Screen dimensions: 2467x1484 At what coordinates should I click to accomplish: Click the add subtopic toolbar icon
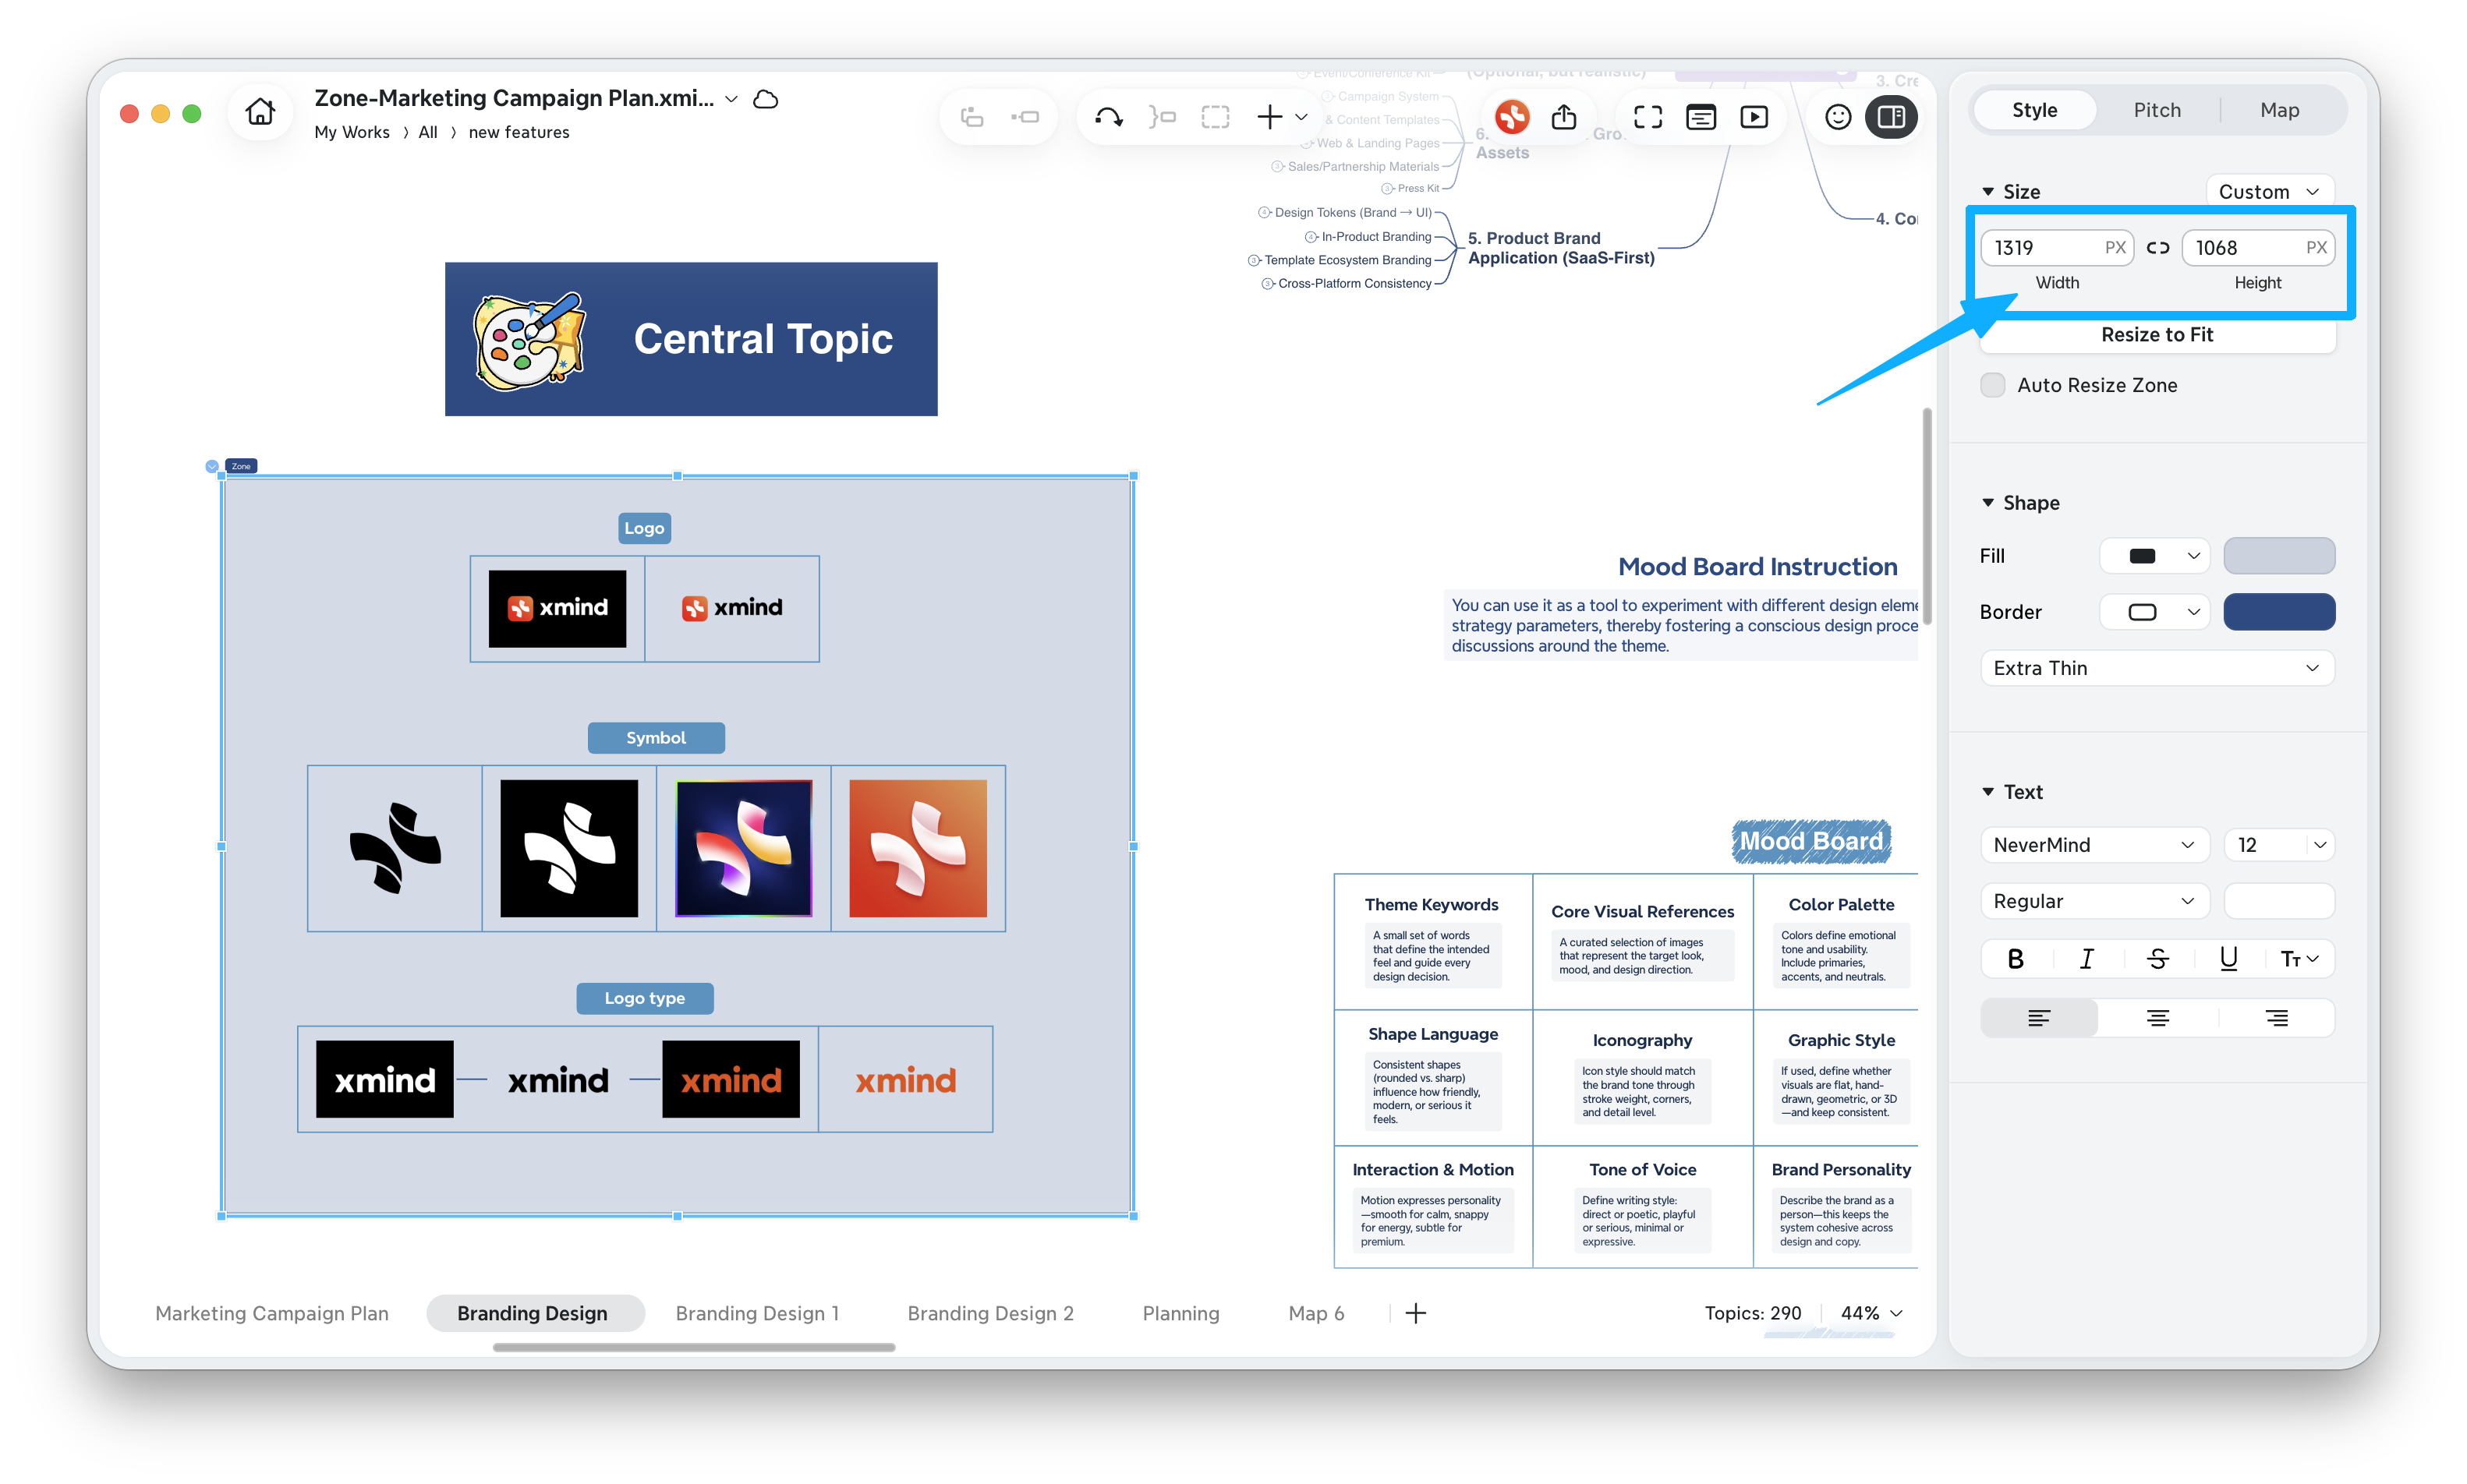coord(972,117)
